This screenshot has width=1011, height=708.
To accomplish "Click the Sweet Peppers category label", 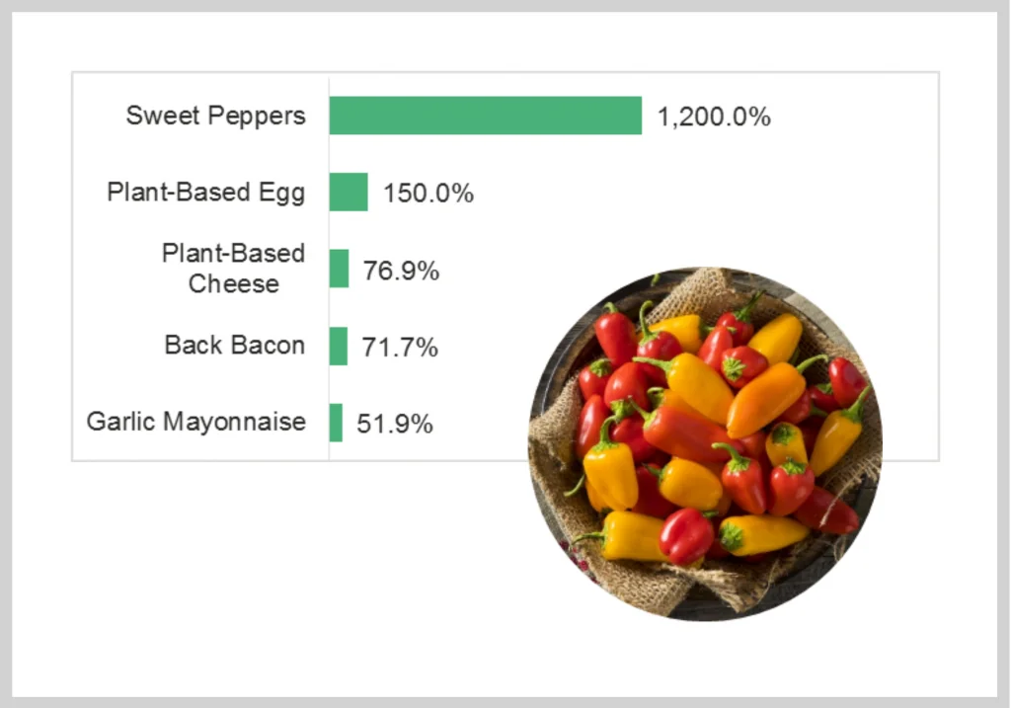I will pyautogui.click(x=215, y=117).
